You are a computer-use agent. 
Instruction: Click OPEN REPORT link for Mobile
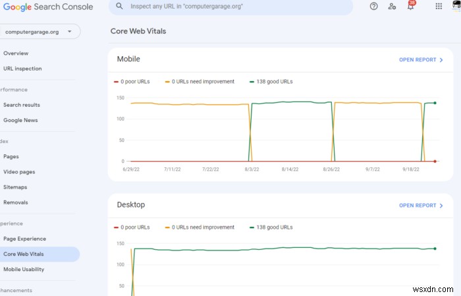[x=421, y=60]
